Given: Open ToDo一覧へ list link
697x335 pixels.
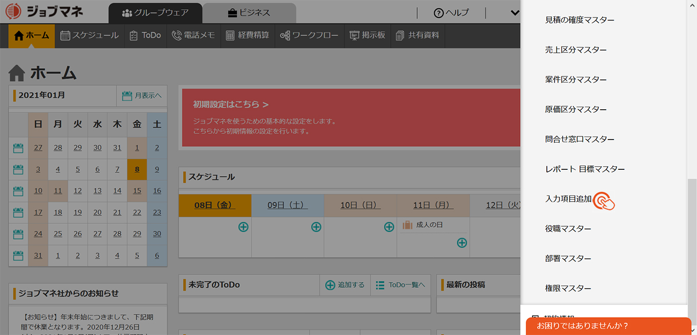Looking at the screenshot, I should 400,285.
